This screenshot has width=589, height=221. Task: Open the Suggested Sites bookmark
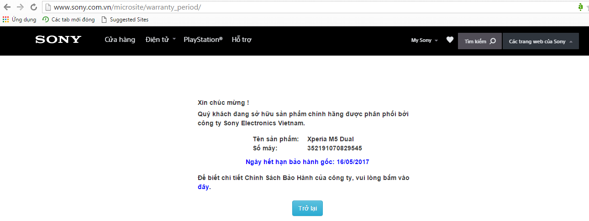click(x=125, y=20)
